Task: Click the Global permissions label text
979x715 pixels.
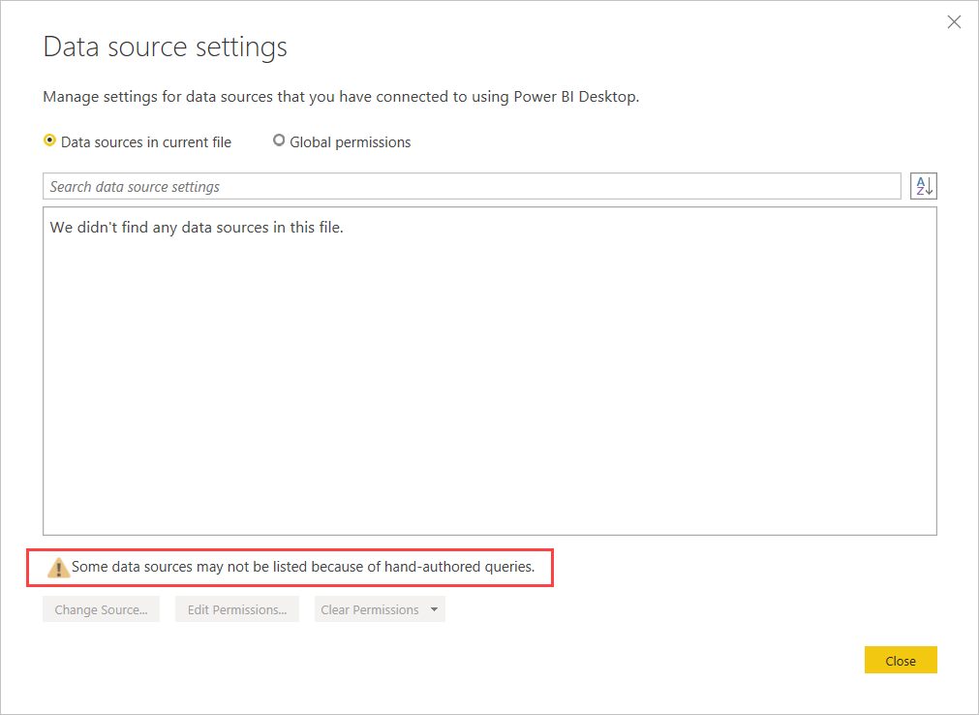Action: (351, 142)
